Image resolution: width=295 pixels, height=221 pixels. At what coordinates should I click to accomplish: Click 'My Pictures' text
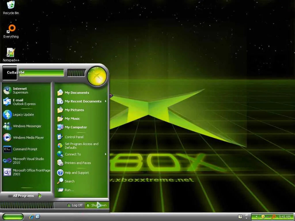74,110
